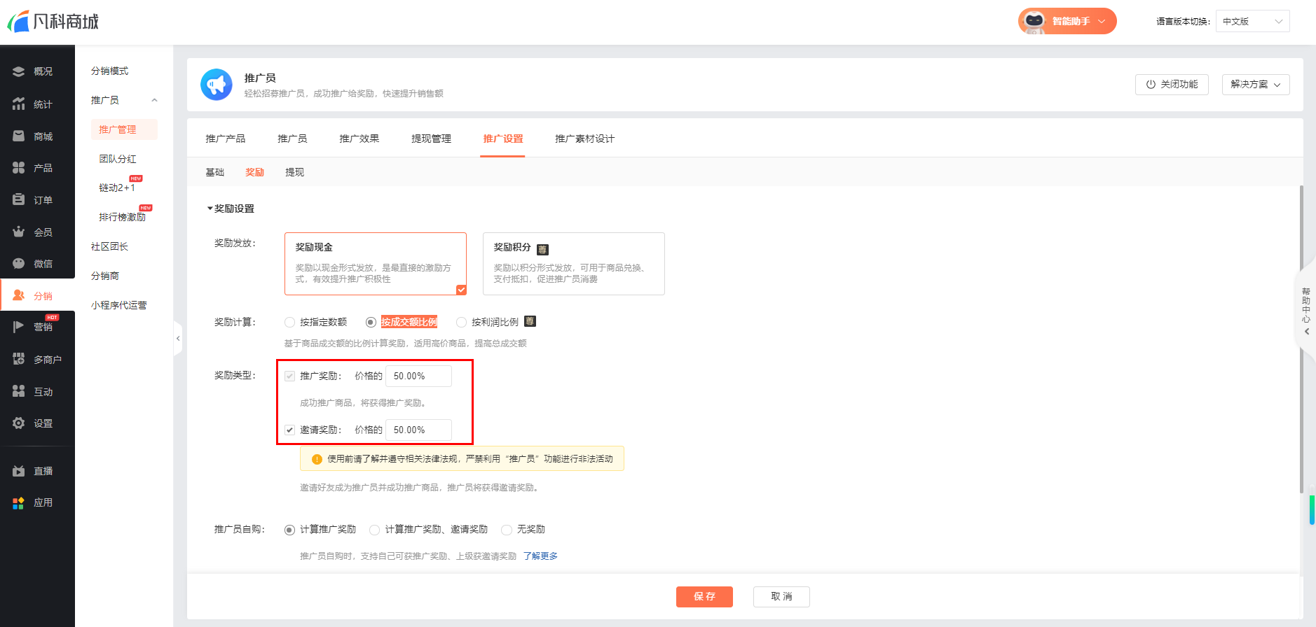Screen dimensions: 1316x627
Task: Click the page vertical scrollbar
Action: pyautogui.click(x=1301, y=339)
